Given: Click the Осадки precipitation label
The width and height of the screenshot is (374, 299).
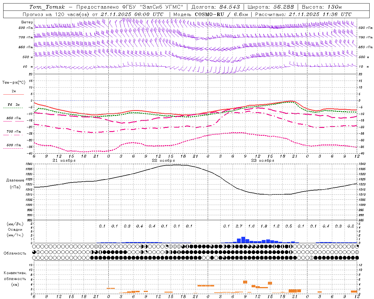Looking at the screenshot, I should click(15, 230).
